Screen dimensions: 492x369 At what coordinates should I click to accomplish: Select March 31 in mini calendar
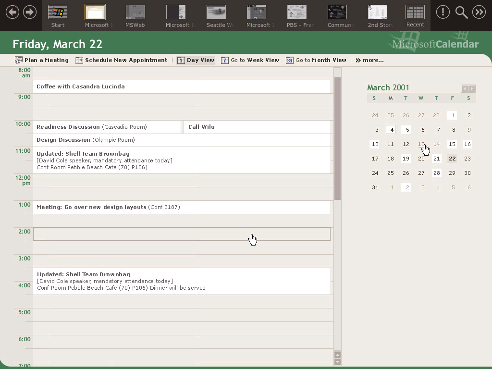click(375, 187)
